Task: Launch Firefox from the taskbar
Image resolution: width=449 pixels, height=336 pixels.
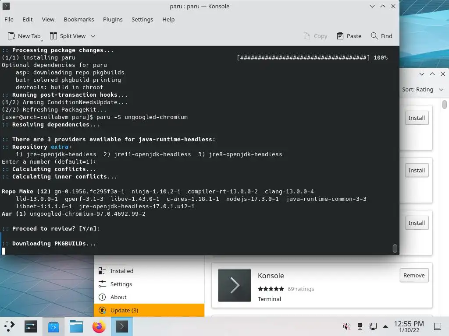Action: coord(99,326)
